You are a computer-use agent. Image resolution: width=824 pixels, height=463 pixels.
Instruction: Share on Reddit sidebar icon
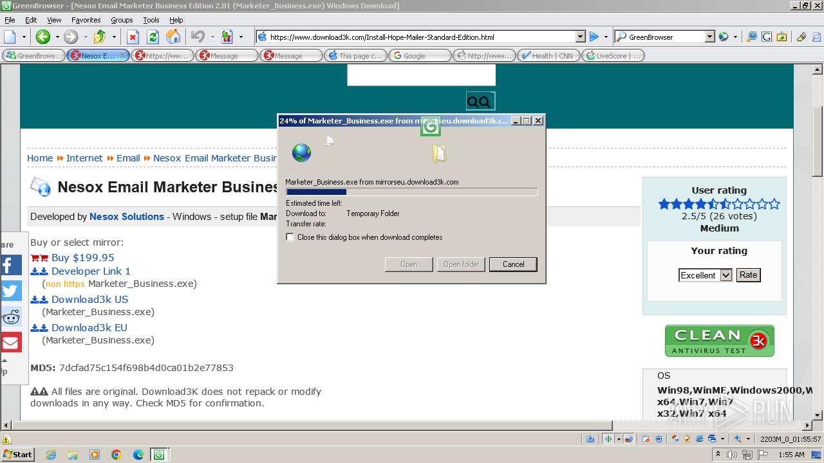point(11,316)
